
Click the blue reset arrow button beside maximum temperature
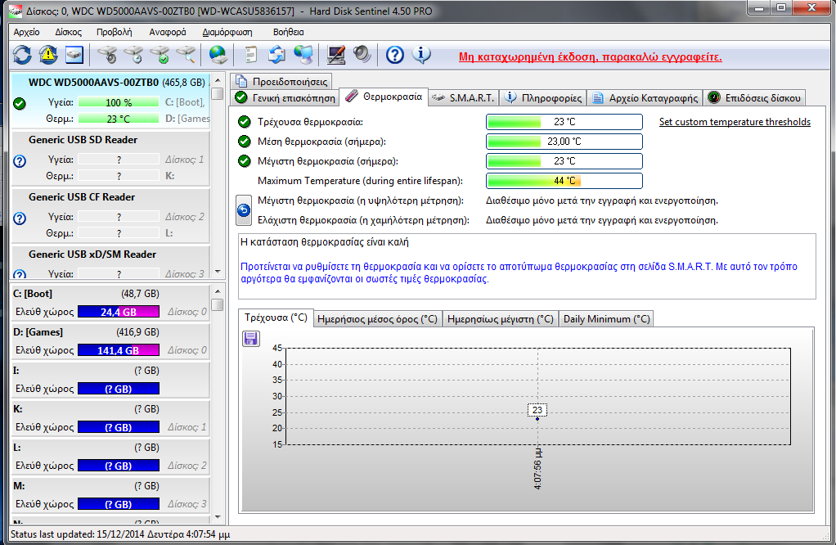point(244,210)
